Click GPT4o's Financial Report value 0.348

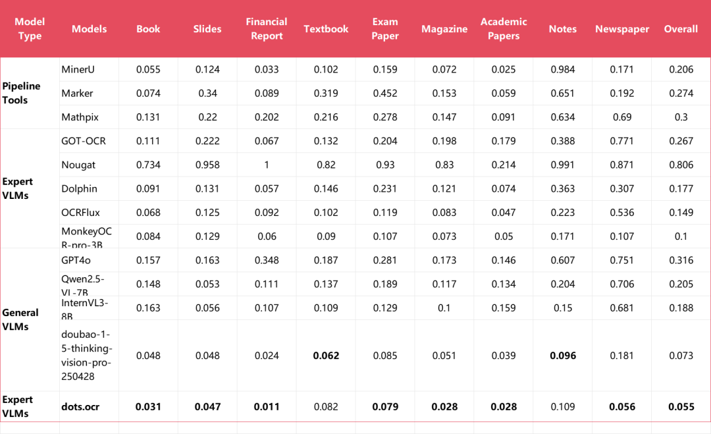(267, 260)
